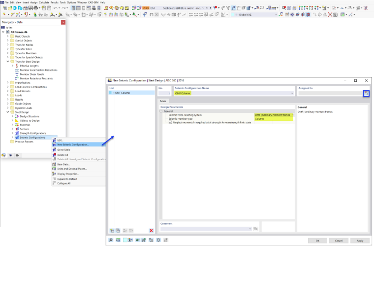This screenshot has height=281, width=374.
Task: Select New Seismic Configuration context menu entry
Action: tap(79, 144)
